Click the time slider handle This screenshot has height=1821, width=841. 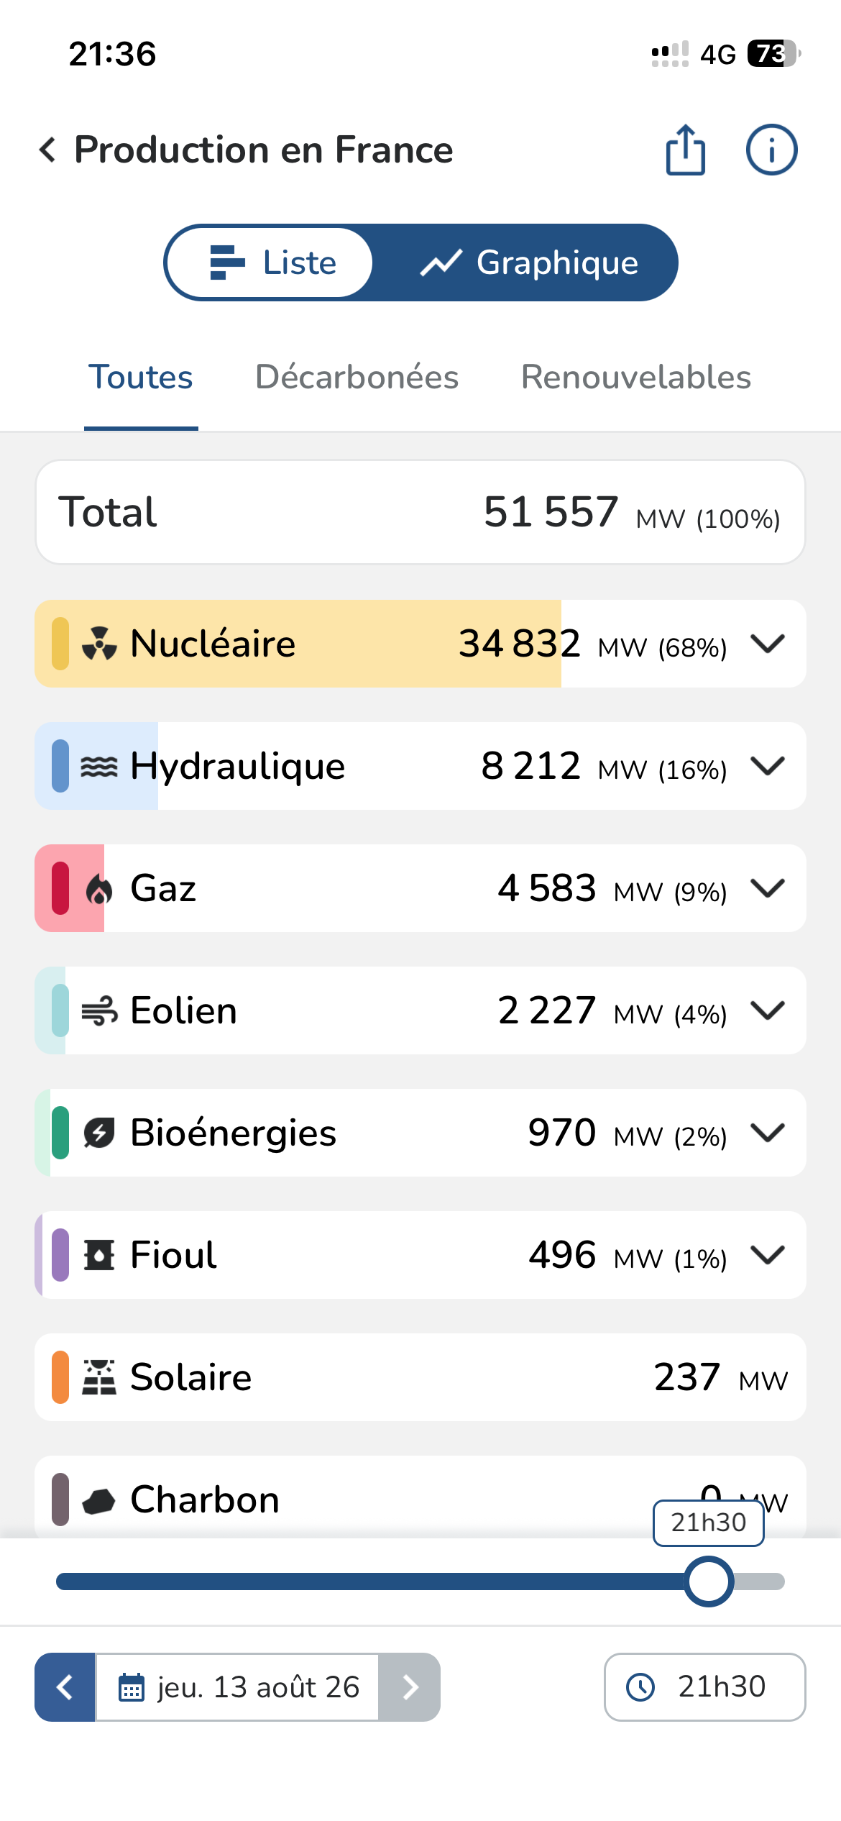tap(709, 1581)
